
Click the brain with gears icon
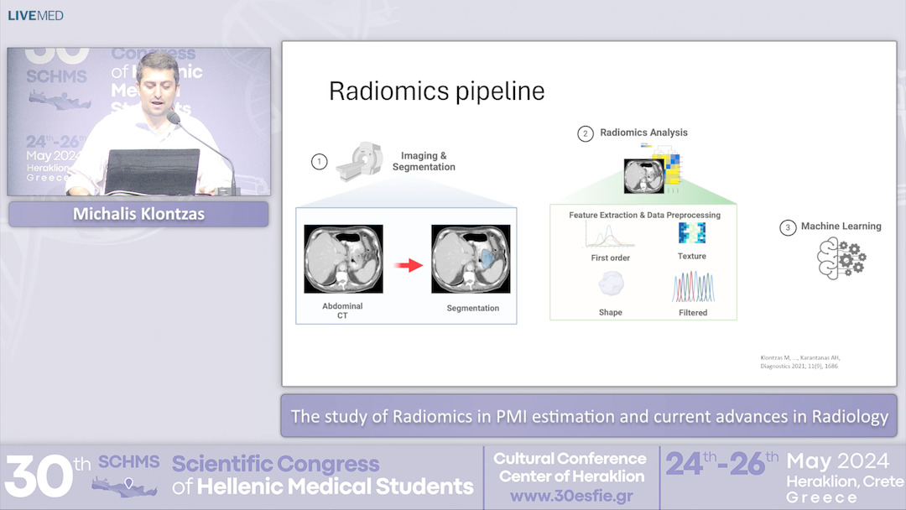841,259
